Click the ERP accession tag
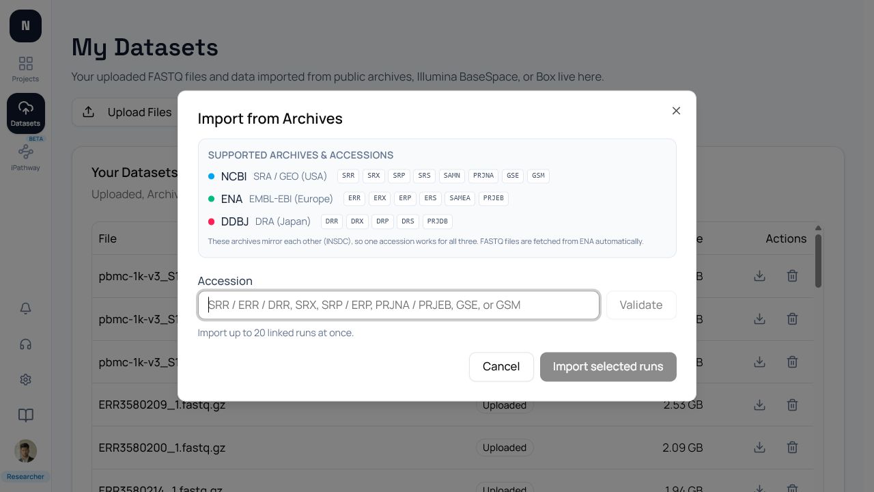This screenshot has width=874, height=492. pos(405,198)
